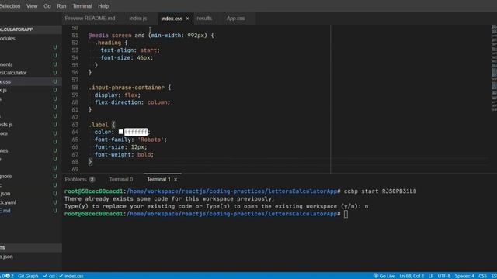Close the index.css editor tab
This screenshot has height=279, width=497.
(188, 19)
